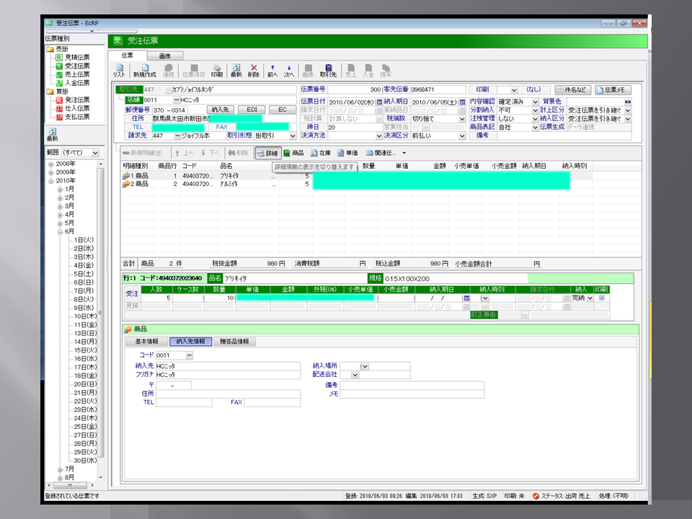Expand the 2008年 tree node

(51, 164)
